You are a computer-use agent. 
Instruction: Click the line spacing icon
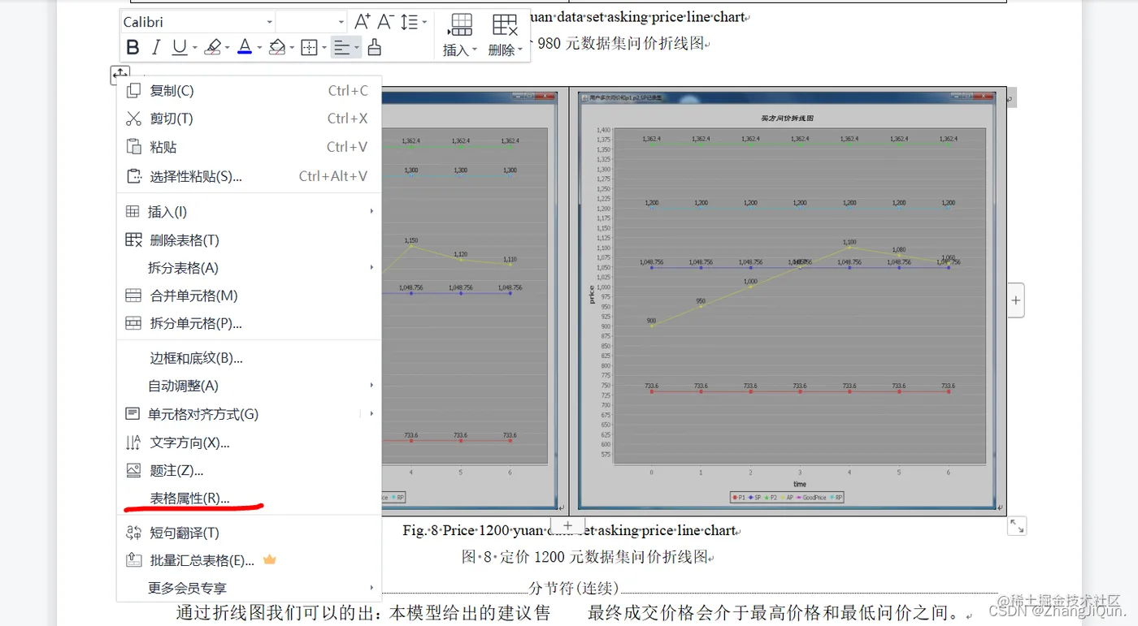click(410, 22)
